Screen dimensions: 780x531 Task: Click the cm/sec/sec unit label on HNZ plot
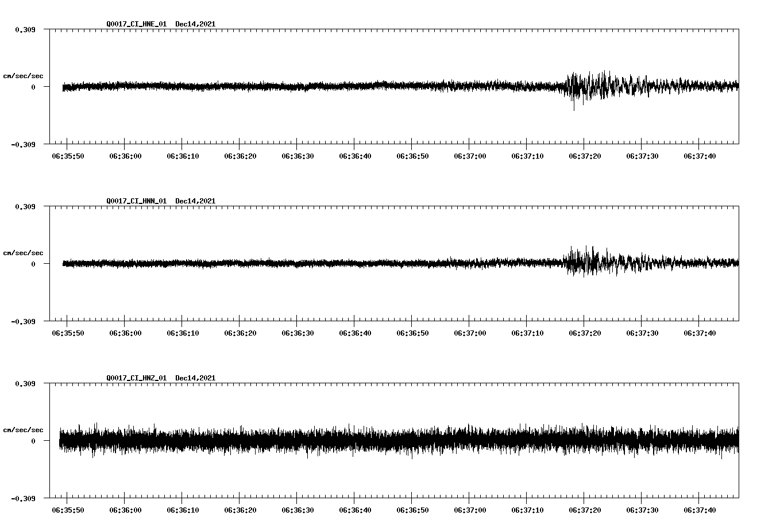[x=23, y=430]
